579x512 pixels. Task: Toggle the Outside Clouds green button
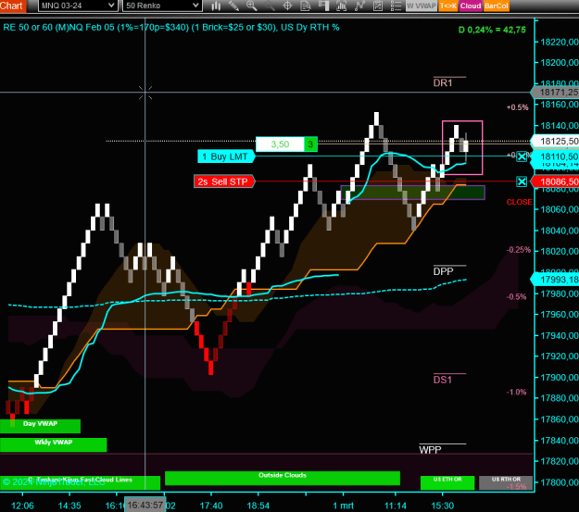coord(283,478)
